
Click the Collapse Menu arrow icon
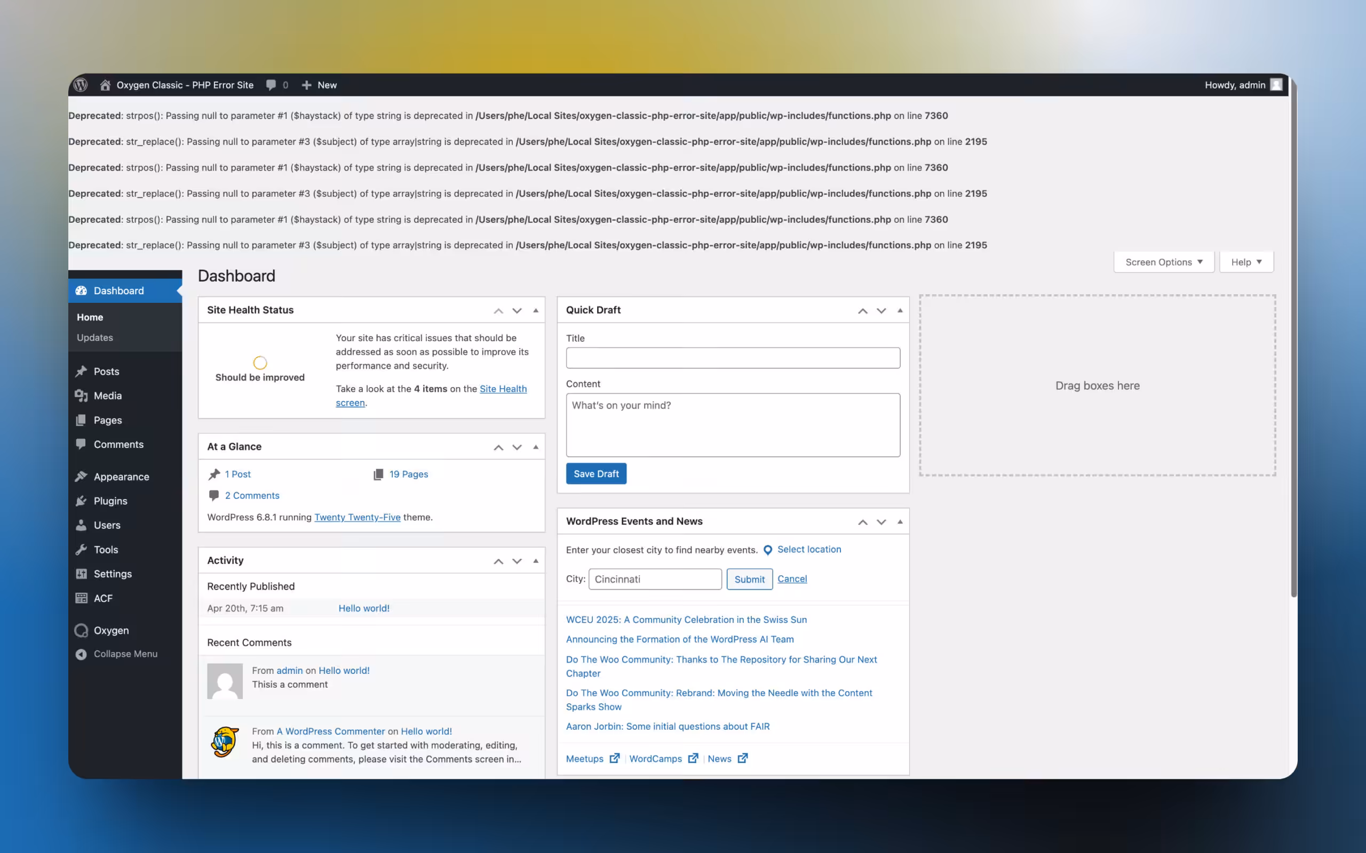[81, 654]
